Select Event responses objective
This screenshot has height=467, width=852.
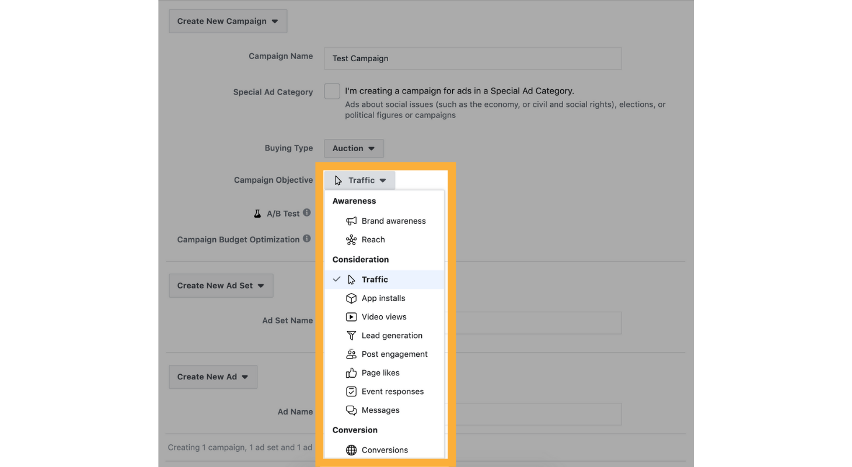coord(385,391)
